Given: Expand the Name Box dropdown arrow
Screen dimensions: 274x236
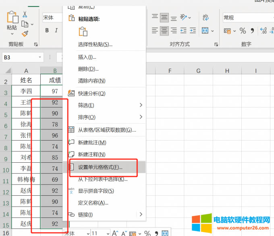Looking at the screenshot, I should pos(39,58).
